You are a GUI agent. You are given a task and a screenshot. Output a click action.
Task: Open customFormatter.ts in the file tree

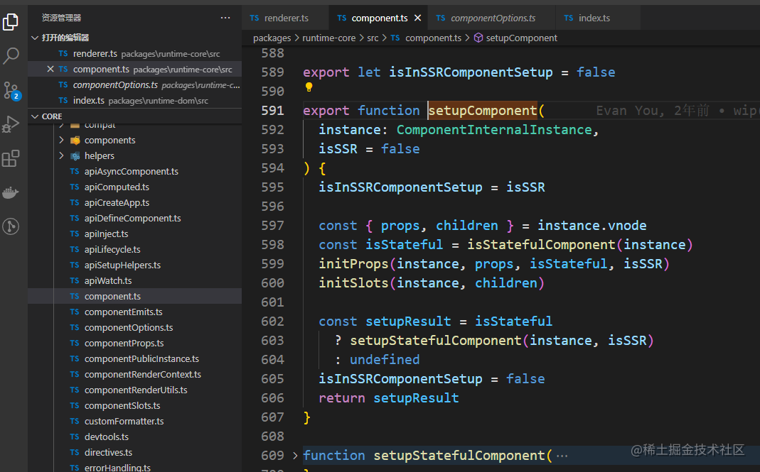tap(135, 421)
